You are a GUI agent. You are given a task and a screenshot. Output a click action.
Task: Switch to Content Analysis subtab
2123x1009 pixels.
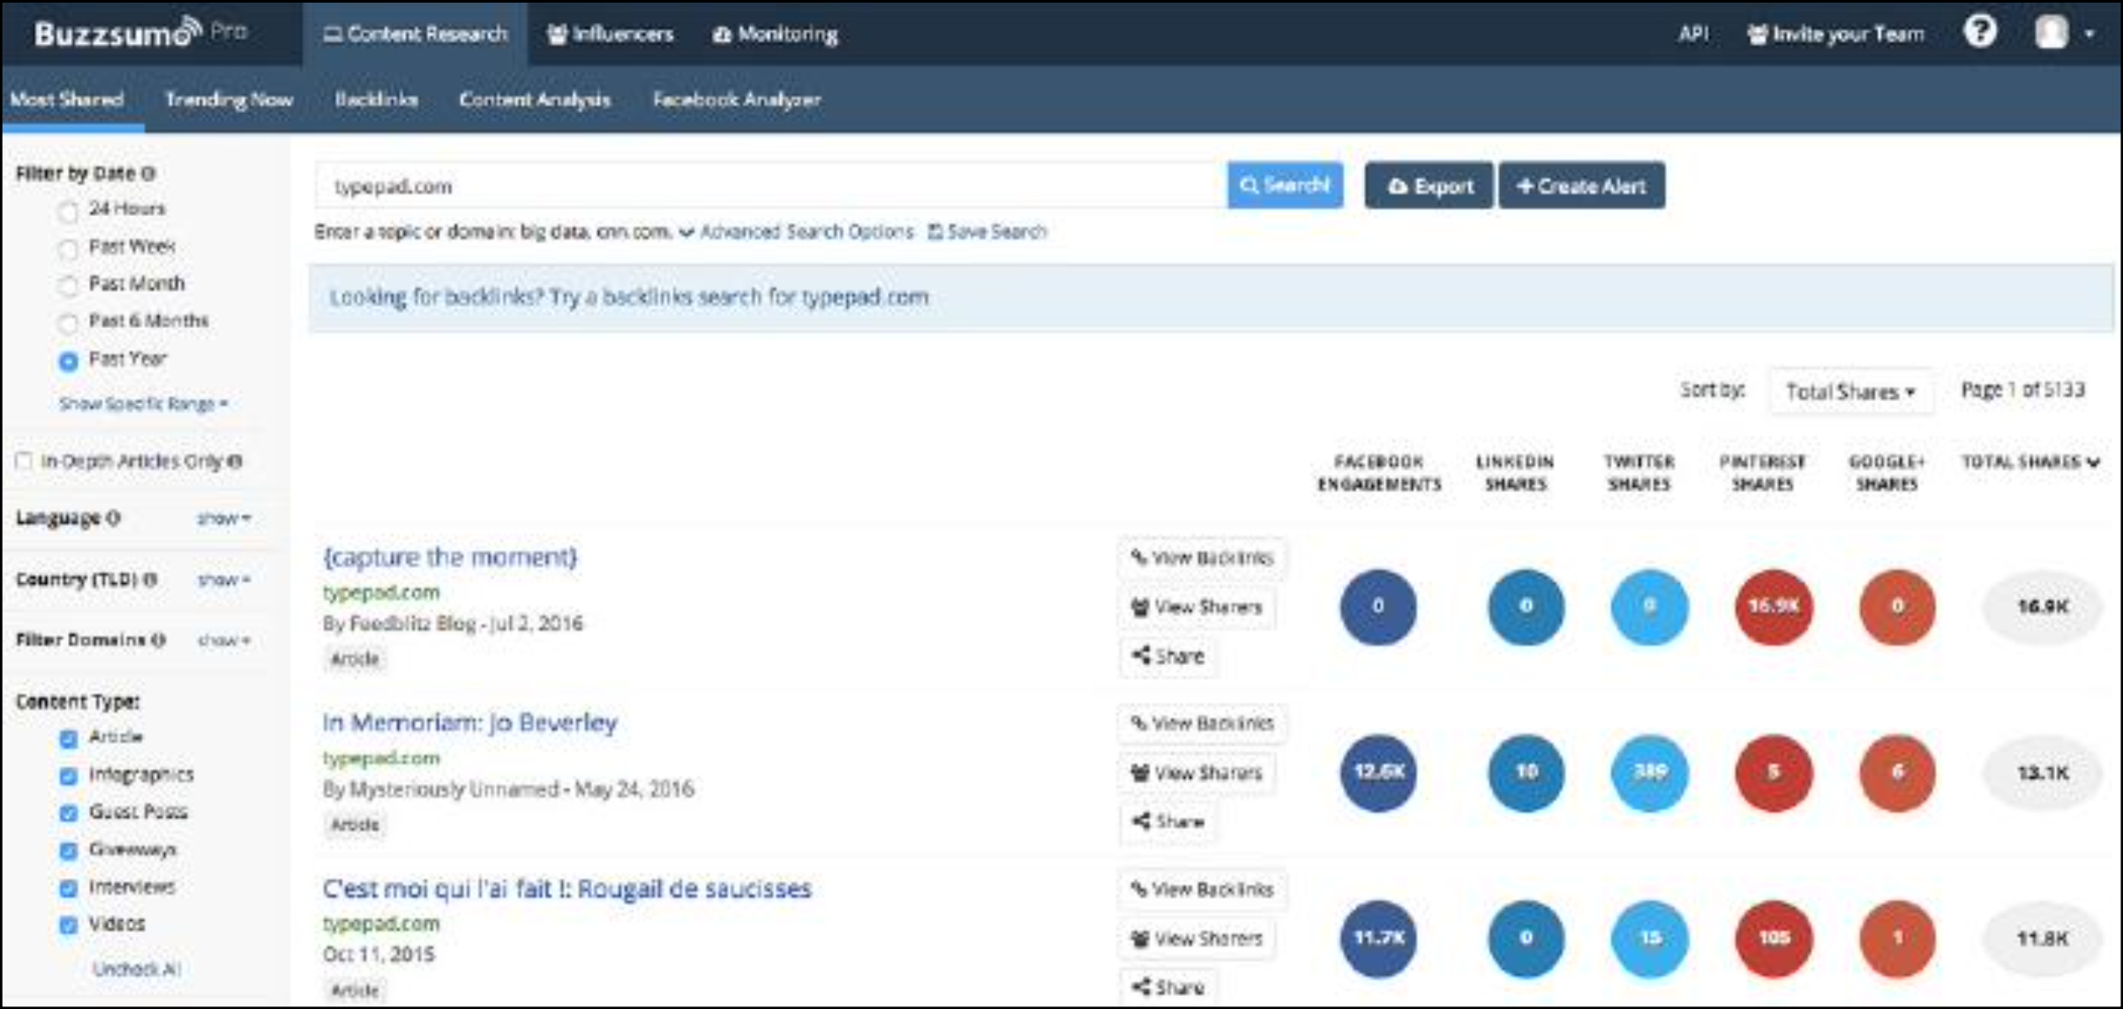click(535, 99)
